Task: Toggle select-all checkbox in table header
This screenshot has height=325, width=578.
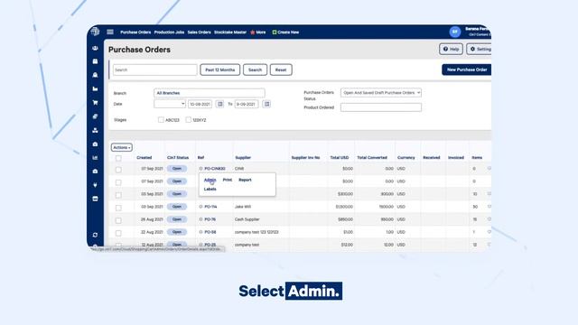Action: tap(118, 158)
